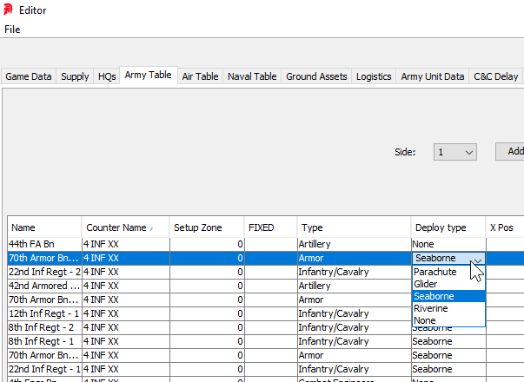The image size is (524, 382).
Task: Click the Editor app icon in title bar
Action: click(x=8, y=10)
